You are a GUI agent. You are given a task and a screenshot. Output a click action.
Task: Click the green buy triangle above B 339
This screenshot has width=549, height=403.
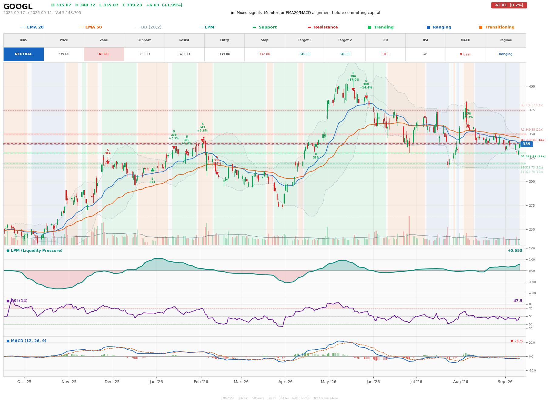pyautogui.click(x=316, y=145)
